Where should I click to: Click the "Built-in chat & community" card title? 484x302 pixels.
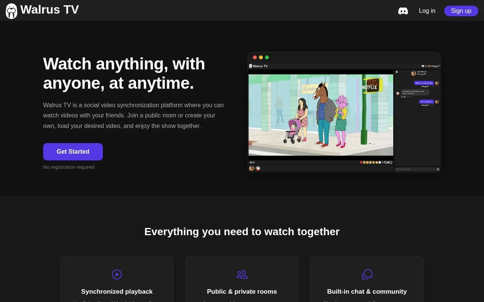pos(367,291)
